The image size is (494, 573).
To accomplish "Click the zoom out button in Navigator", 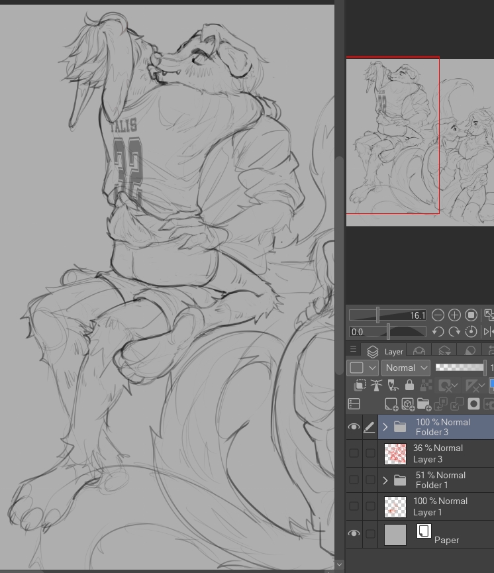I will point(438,315).
